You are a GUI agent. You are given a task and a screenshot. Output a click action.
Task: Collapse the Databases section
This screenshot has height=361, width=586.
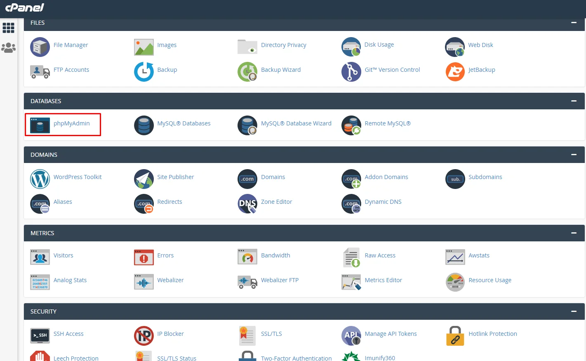coord(574,101)
